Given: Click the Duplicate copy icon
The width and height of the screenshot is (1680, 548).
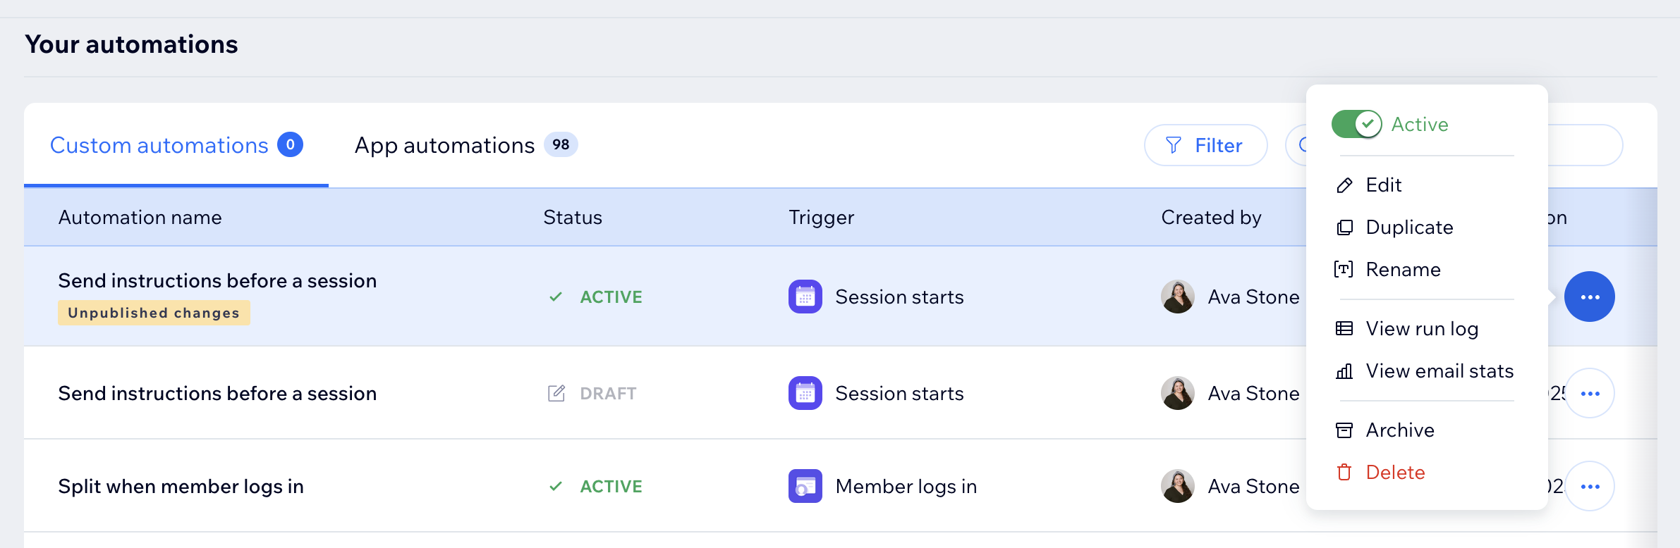Looking at the screenshot, I should 1345,228.
